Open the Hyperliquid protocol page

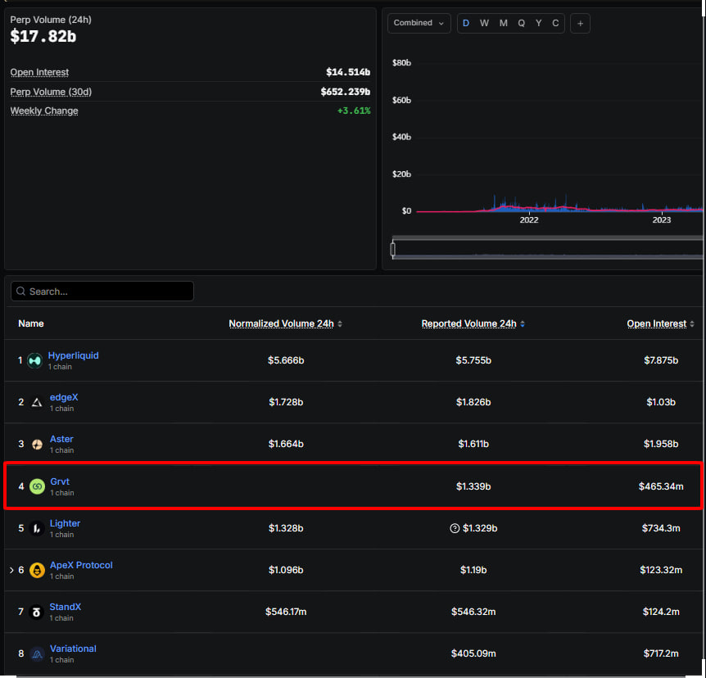point(74,355)
